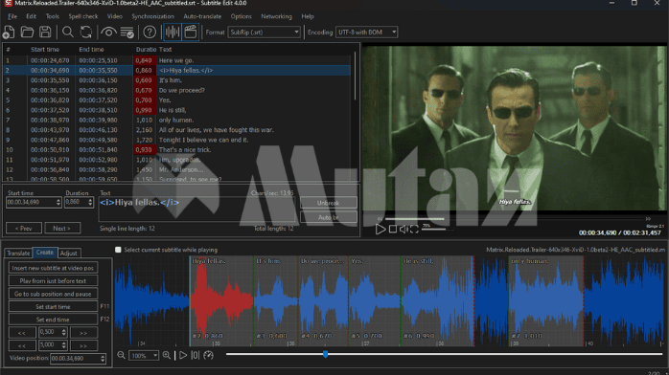
Task: Select subtitle row 'Here we go.'
Action: point(177,60)
